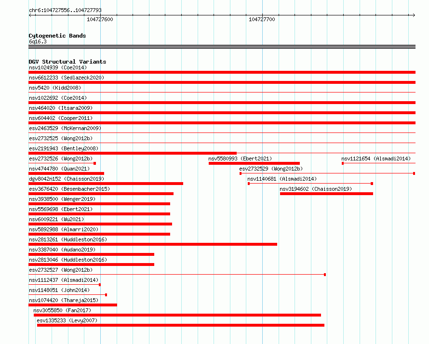Click nsv1112437 (Alsmadi2014) label

point(64,280)
